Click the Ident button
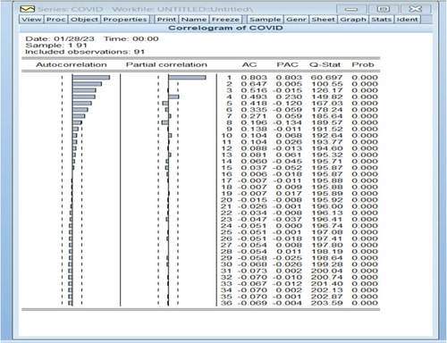The image size is (447, 343). click(x=407, y=20)
